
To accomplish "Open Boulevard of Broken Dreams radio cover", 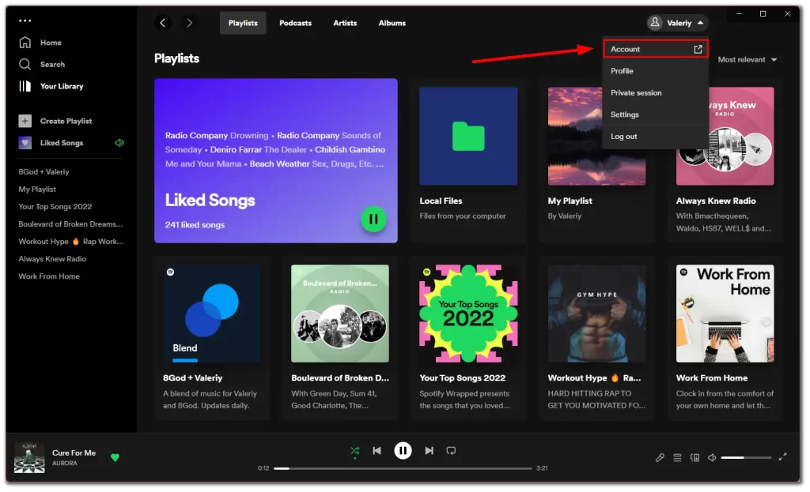I will [340, 314].
